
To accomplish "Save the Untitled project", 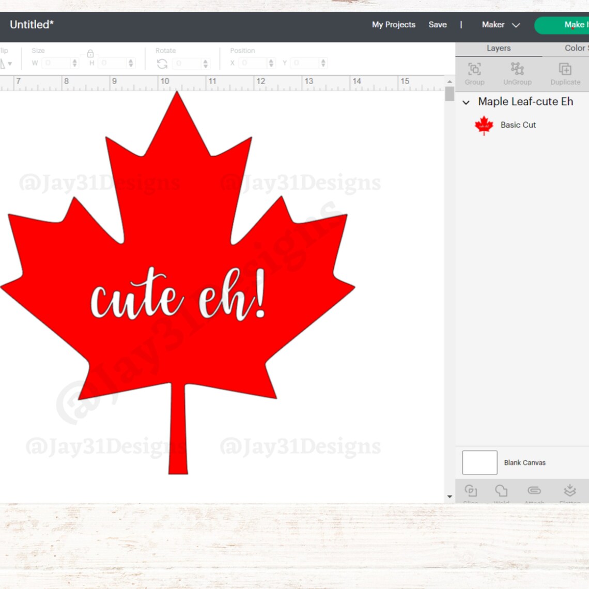I will (438, 24).
